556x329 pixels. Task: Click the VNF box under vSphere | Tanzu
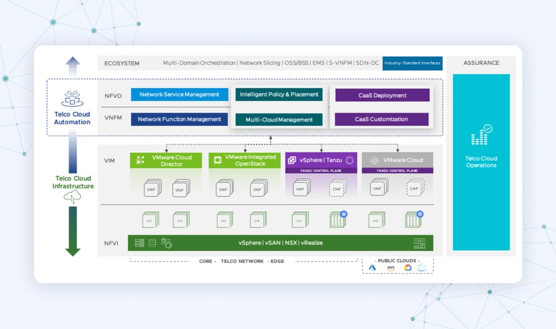coord(301,188)
